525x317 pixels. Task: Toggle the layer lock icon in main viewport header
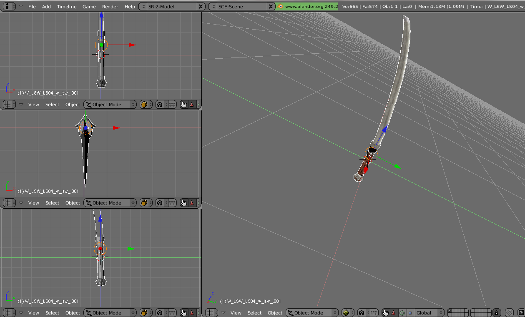pyautogui.click(x=496, y=313)
